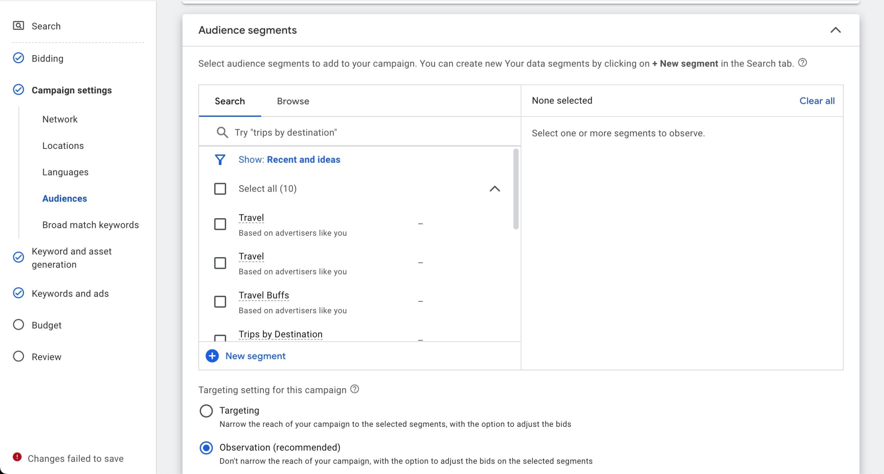Collapse the Audience segments panel with the chevron

point(836,30)
